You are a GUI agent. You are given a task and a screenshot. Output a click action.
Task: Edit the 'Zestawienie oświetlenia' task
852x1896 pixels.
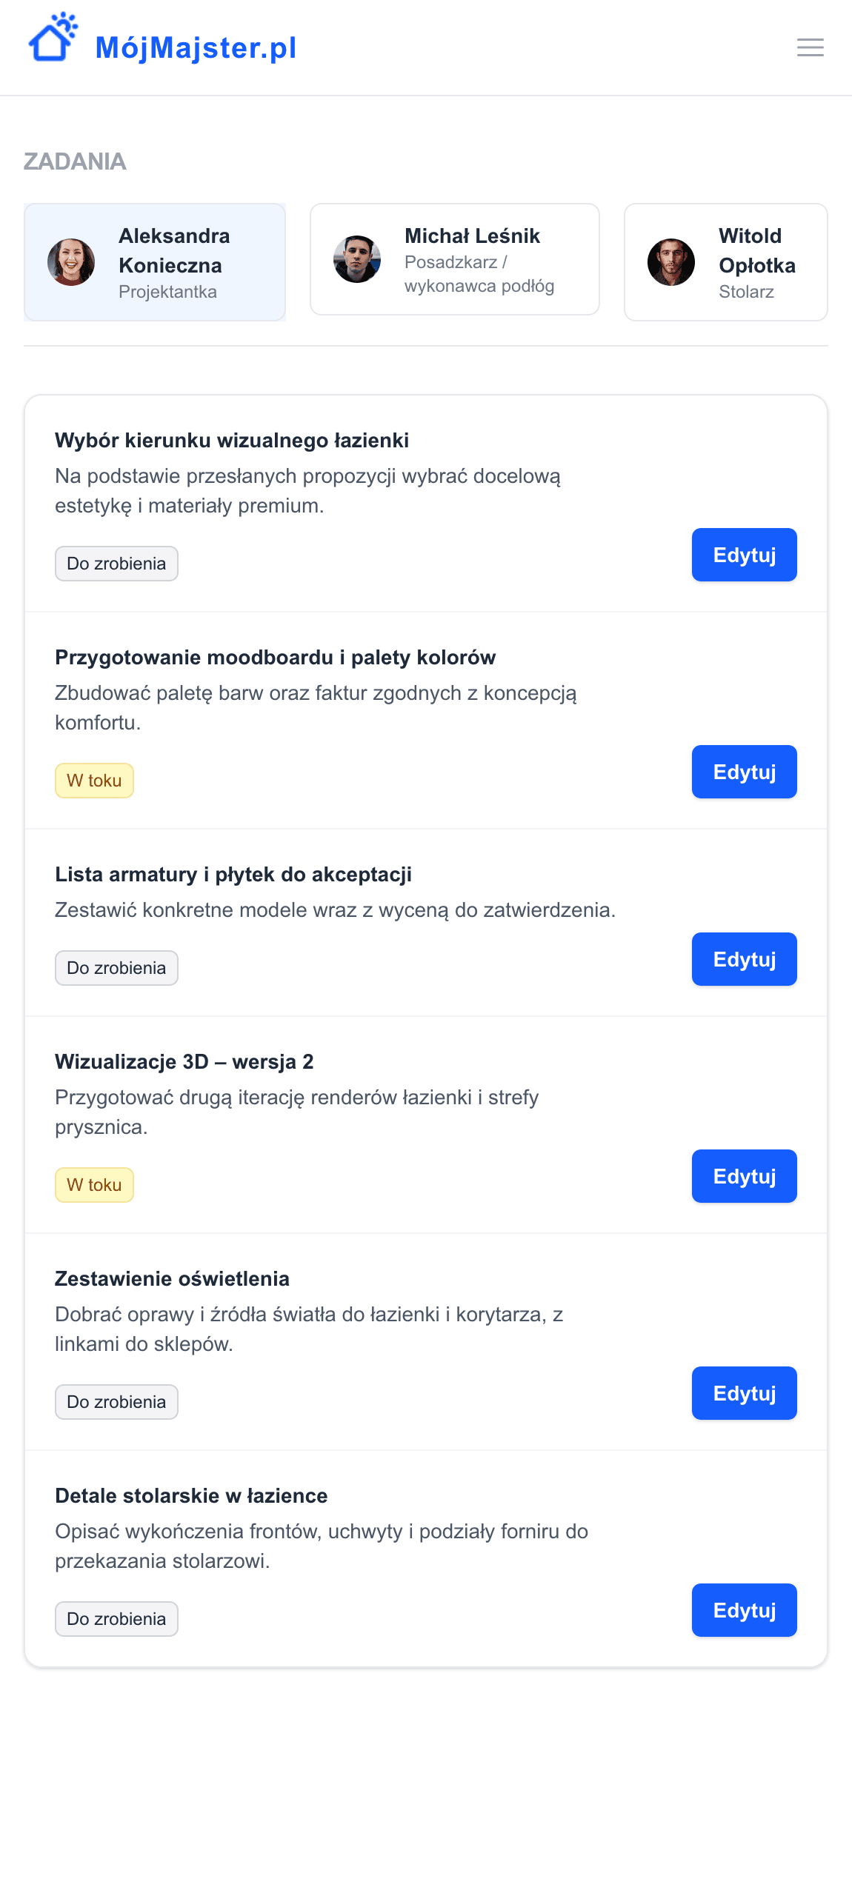pos(744,1393)
